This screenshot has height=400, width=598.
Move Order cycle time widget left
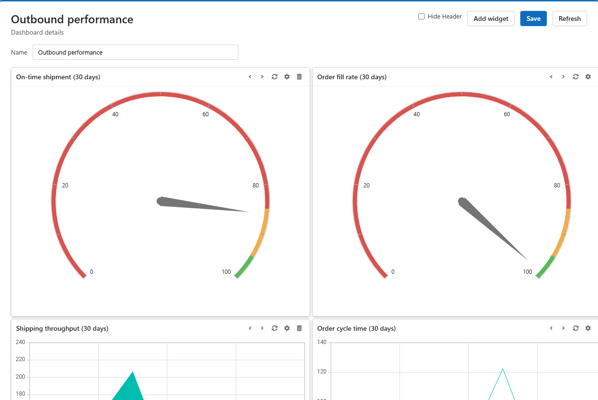(x=551, y=328)
